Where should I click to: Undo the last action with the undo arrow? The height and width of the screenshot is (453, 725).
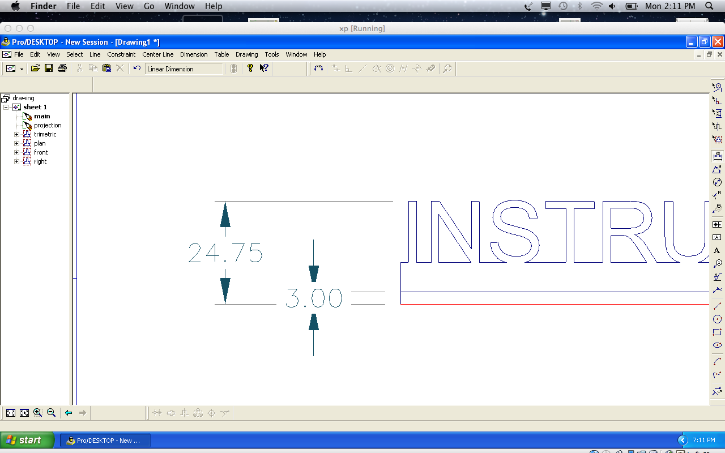coord(137,69)
